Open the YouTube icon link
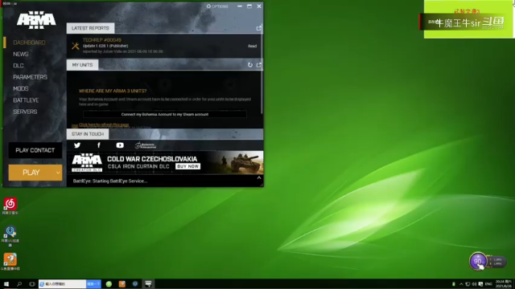Viewport: 515px width, 289px height. click(120, 145)
